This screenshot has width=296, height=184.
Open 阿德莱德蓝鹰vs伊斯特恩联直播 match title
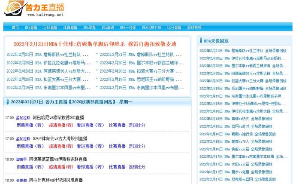58,159
